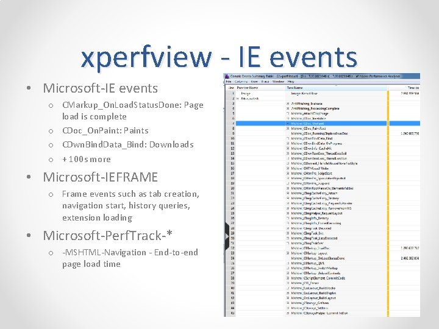This screenshot has height=329, width=439.
Task: Sort by the Line column header
Action: point(231,88)
